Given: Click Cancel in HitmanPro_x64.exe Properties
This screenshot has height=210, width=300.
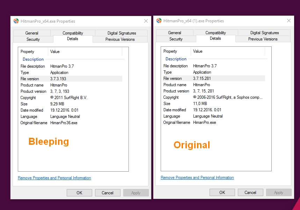Looking at the screenshot, I should pos(108,193).
